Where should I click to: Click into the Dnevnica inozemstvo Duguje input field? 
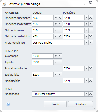43,24
